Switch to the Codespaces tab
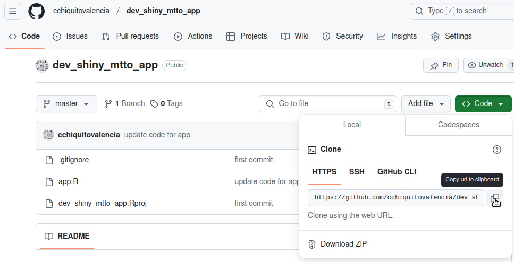The height and width of the screenshot is (262, 514). tap(458, 125)
